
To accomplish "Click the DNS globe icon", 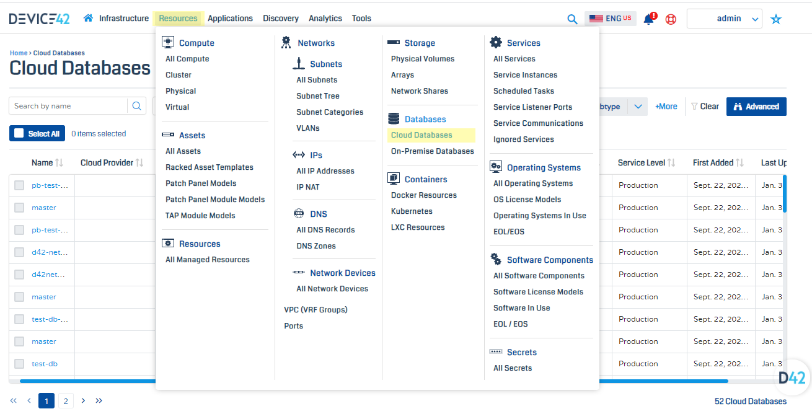I will [299, 214].
